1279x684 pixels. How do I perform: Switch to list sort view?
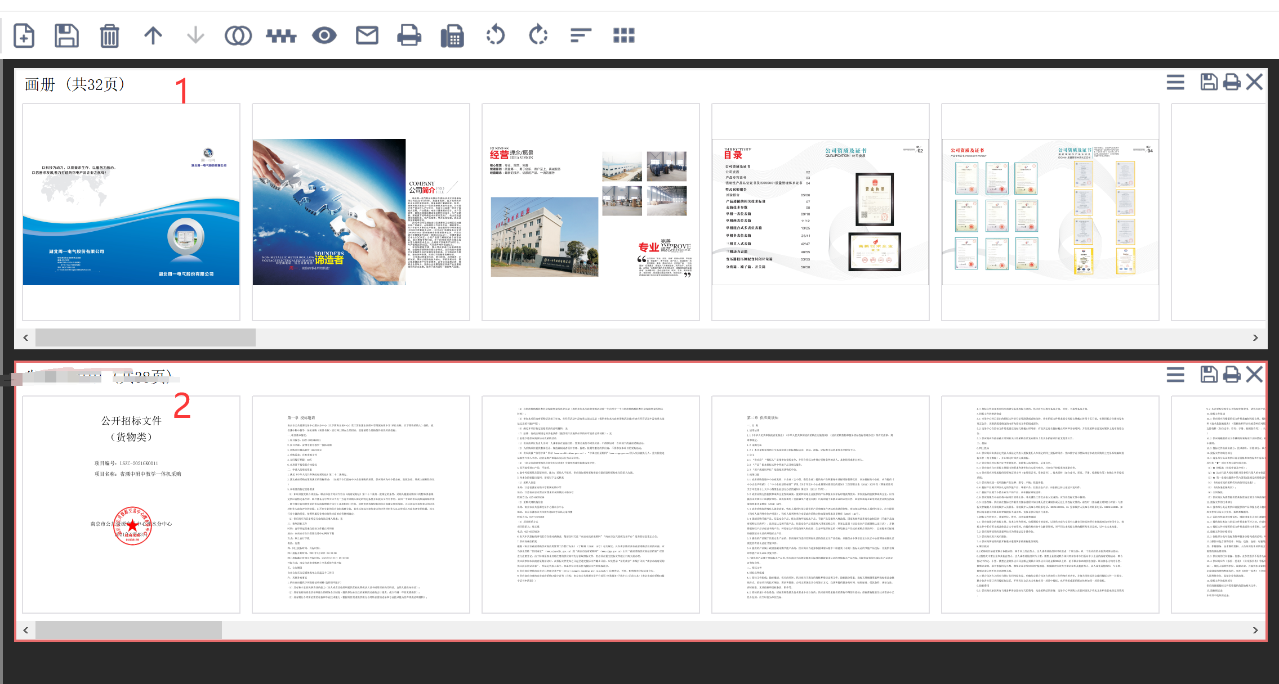tap(581, 35)
